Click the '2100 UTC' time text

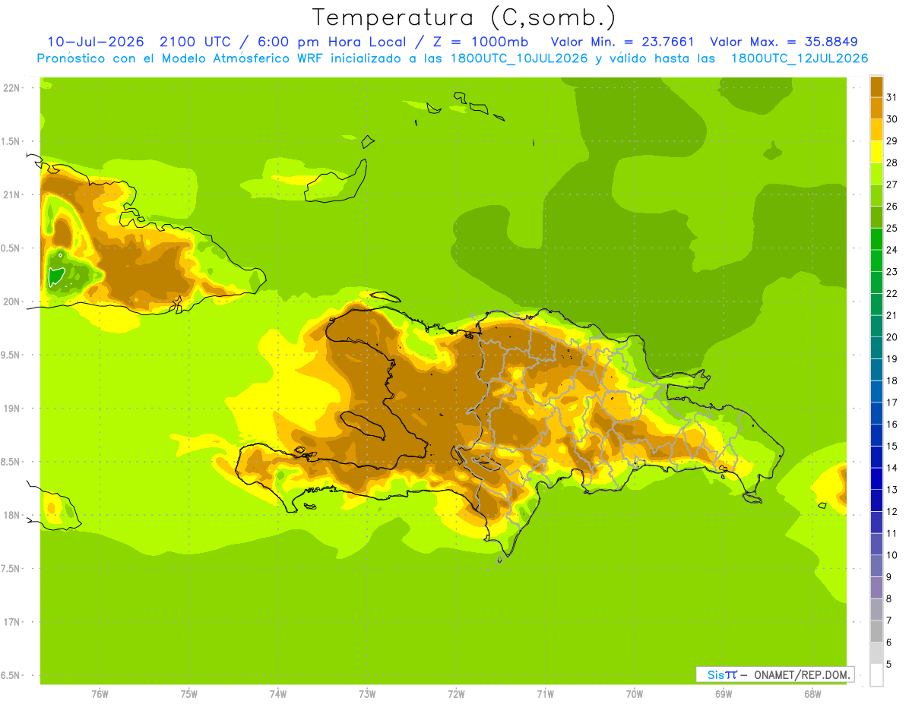pyautogui.click(x=194, y=42)
